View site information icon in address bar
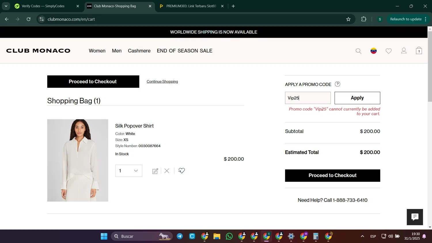 42,19
